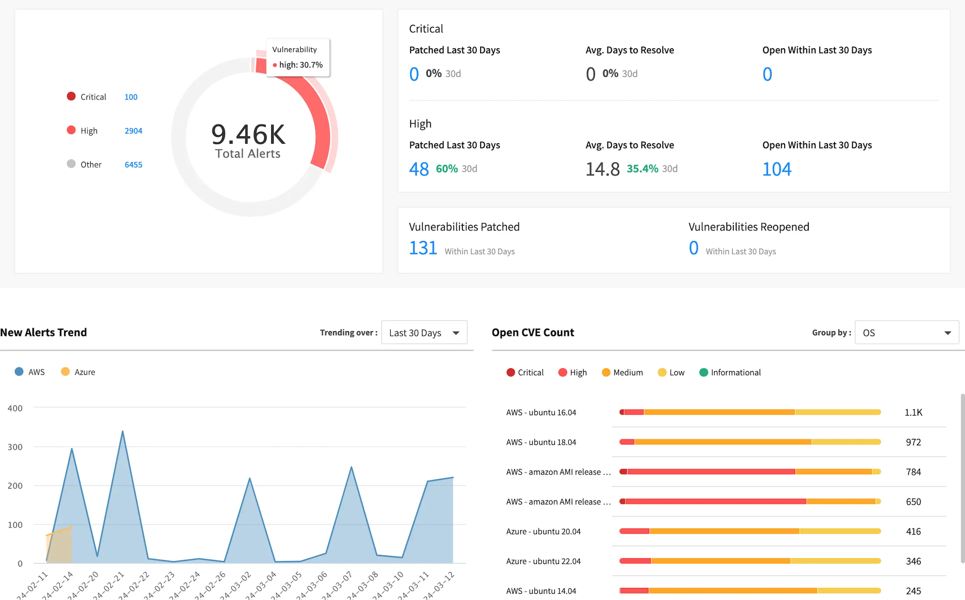The image size is (965, 600).
Task: Toggle Critical series in Open CVE legend
Action: pyautogui.click(x=510, y=372)
